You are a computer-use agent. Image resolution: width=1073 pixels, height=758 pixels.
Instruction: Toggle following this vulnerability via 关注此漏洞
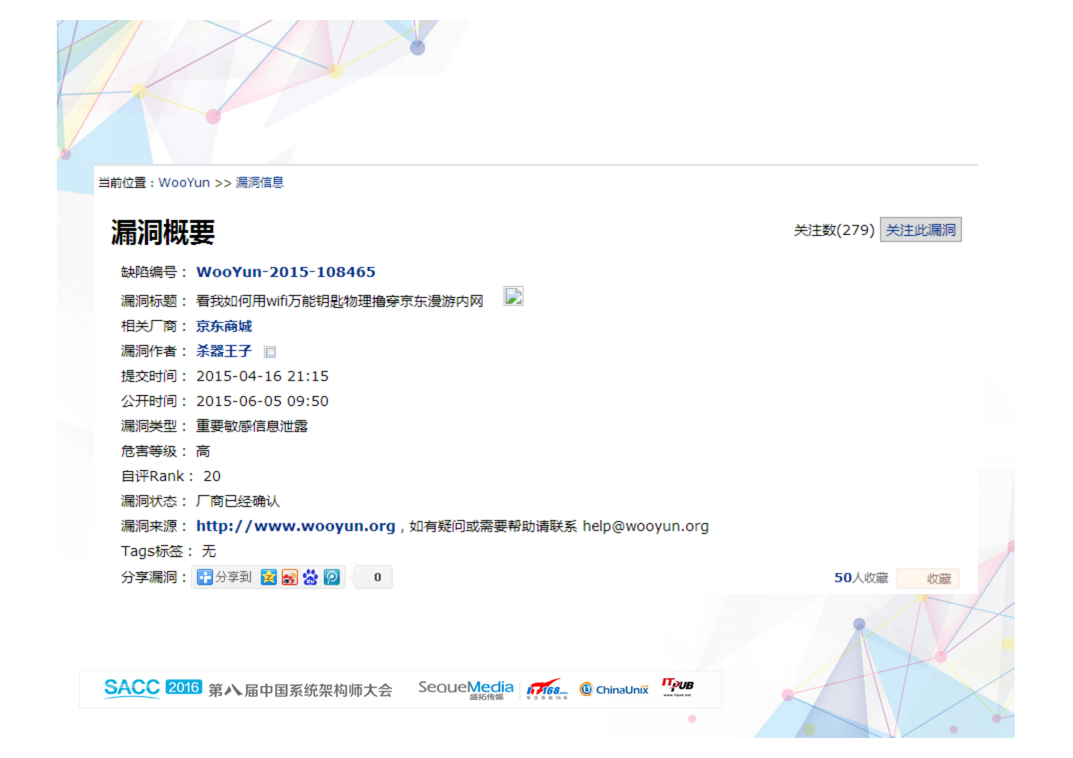click(920, 230)
